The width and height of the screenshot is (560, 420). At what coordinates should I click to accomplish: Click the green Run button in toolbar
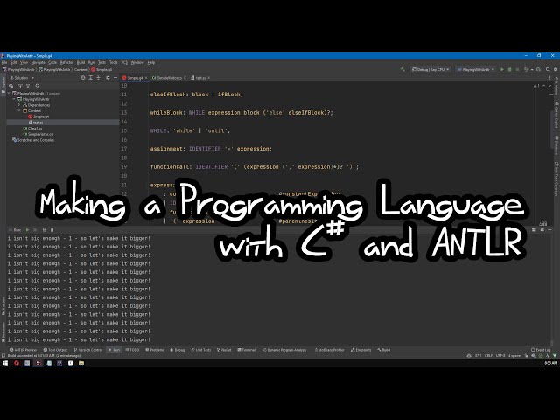(x=502, y=69)
